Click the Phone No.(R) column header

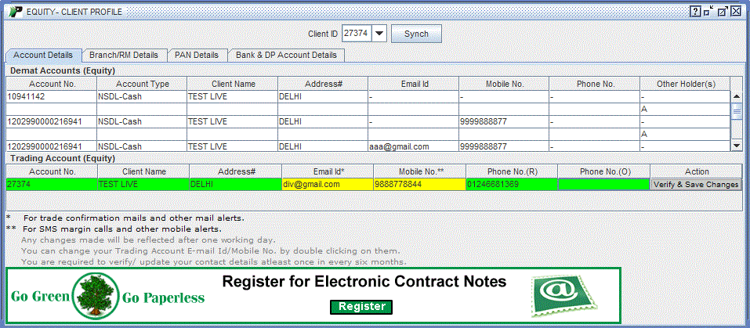pyautogui.click(x=512, y=171)
